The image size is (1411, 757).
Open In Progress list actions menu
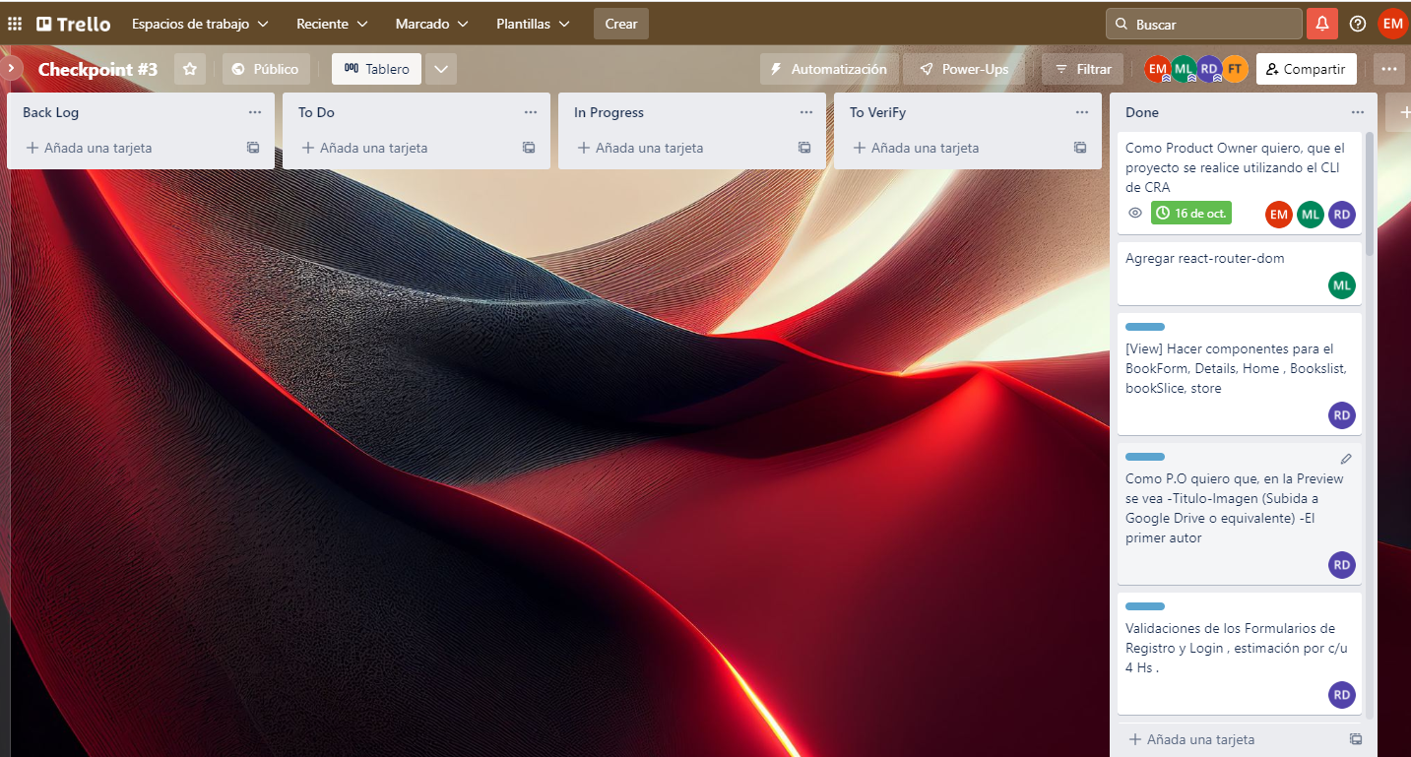(806, 112)
